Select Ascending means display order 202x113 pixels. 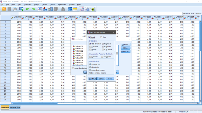pyautogui.click(x=90, y=70)
